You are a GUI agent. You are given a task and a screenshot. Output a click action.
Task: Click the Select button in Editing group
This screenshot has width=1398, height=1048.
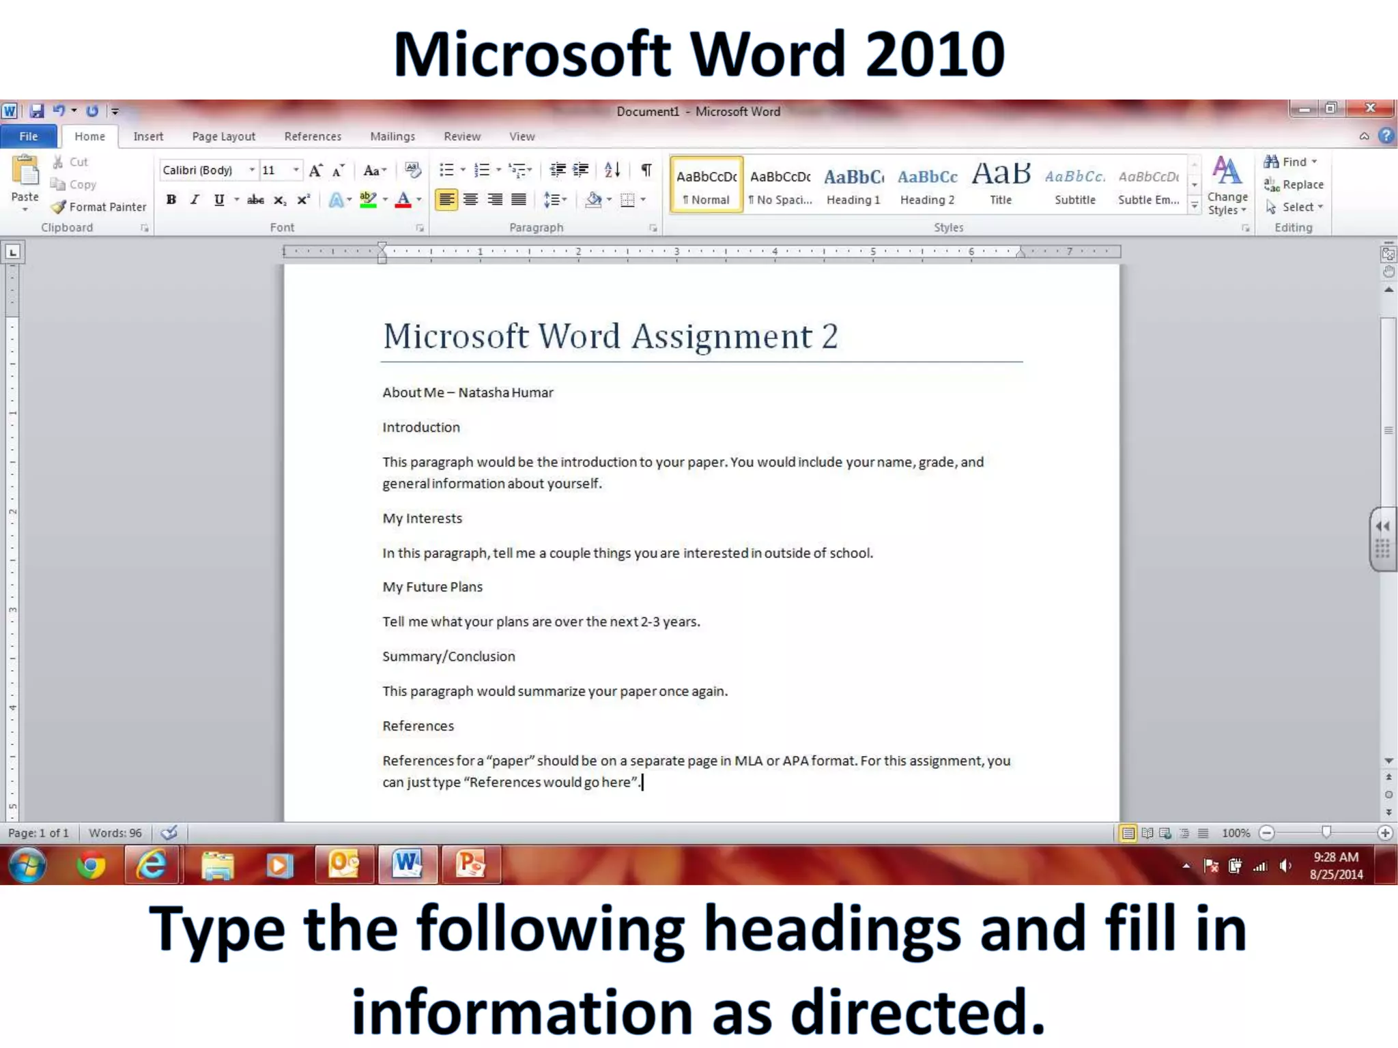[1294, 207]
